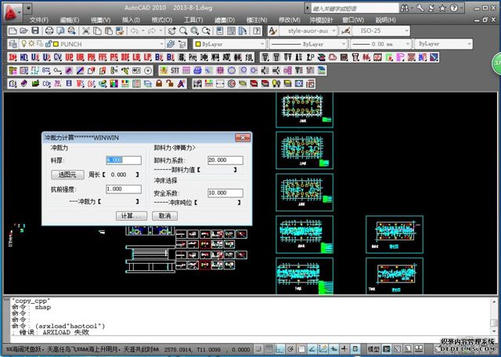Open a file with the Open folder icon

pyautogui.click(x=23, y=31)
